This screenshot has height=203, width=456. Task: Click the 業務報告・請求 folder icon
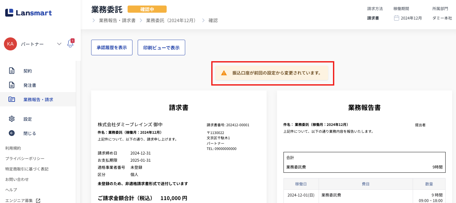click(x=12, y=99)
